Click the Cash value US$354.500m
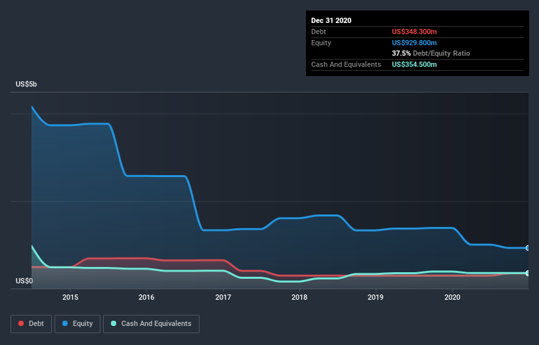This screenshot has height=345, width=539. 414,64
